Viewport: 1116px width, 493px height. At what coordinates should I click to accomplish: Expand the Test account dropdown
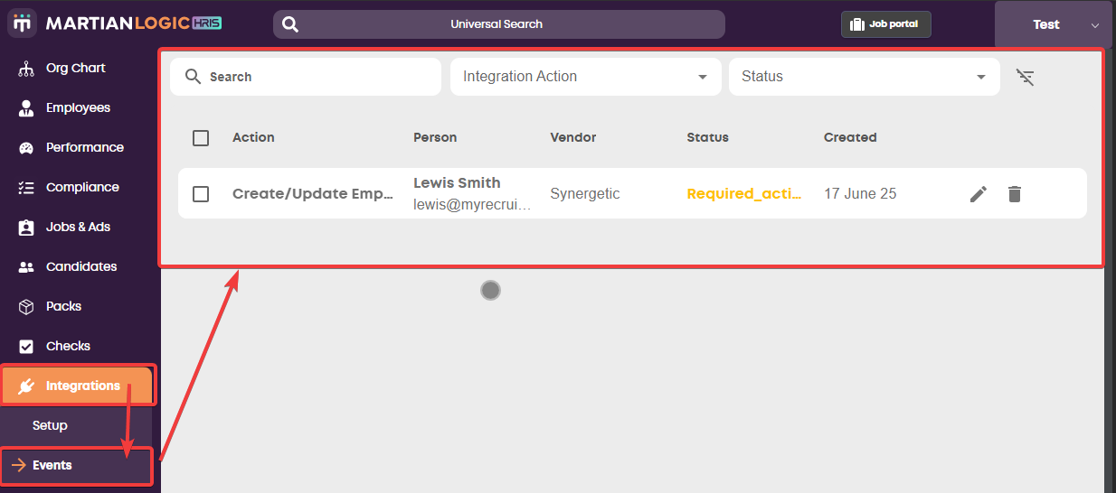(x=1054, y=24)
